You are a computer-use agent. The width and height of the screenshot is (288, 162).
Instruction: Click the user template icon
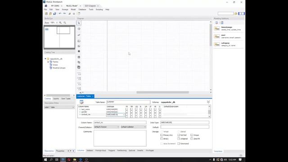(x=217, y=36)
